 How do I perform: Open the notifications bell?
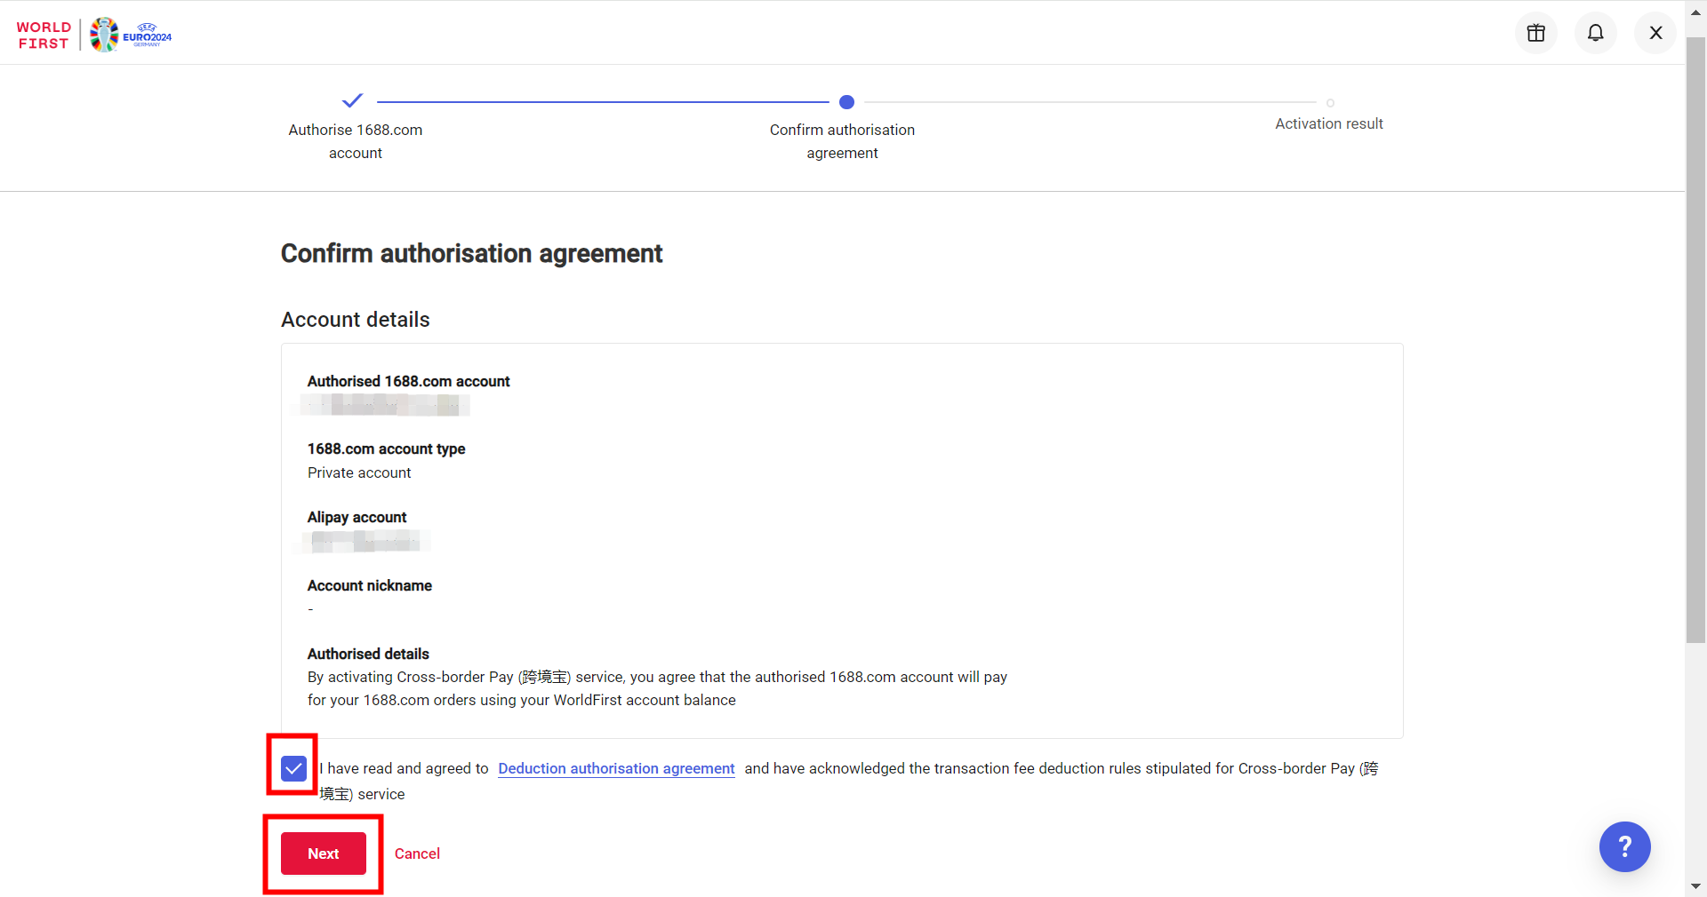(1595, 33)
